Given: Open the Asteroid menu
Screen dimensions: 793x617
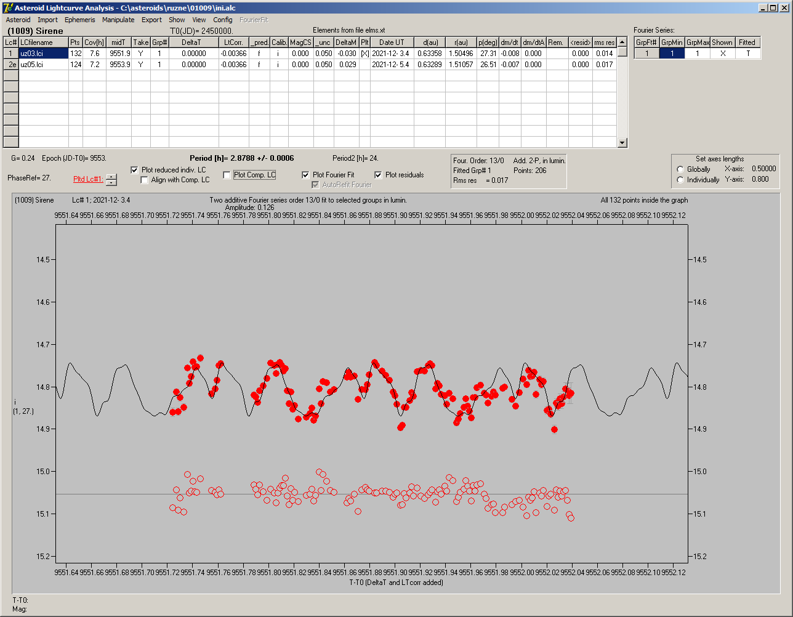Looking at the screenshot, I should click(18, 20).
